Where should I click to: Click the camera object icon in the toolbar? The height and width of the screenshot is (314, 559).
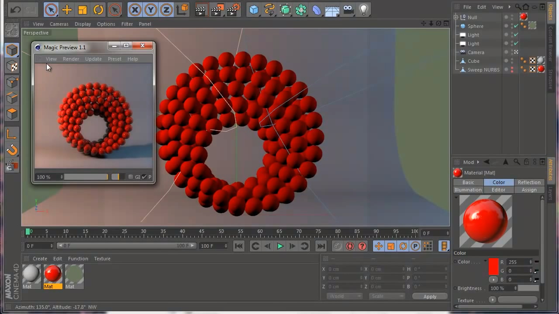[x=348, y=10]
